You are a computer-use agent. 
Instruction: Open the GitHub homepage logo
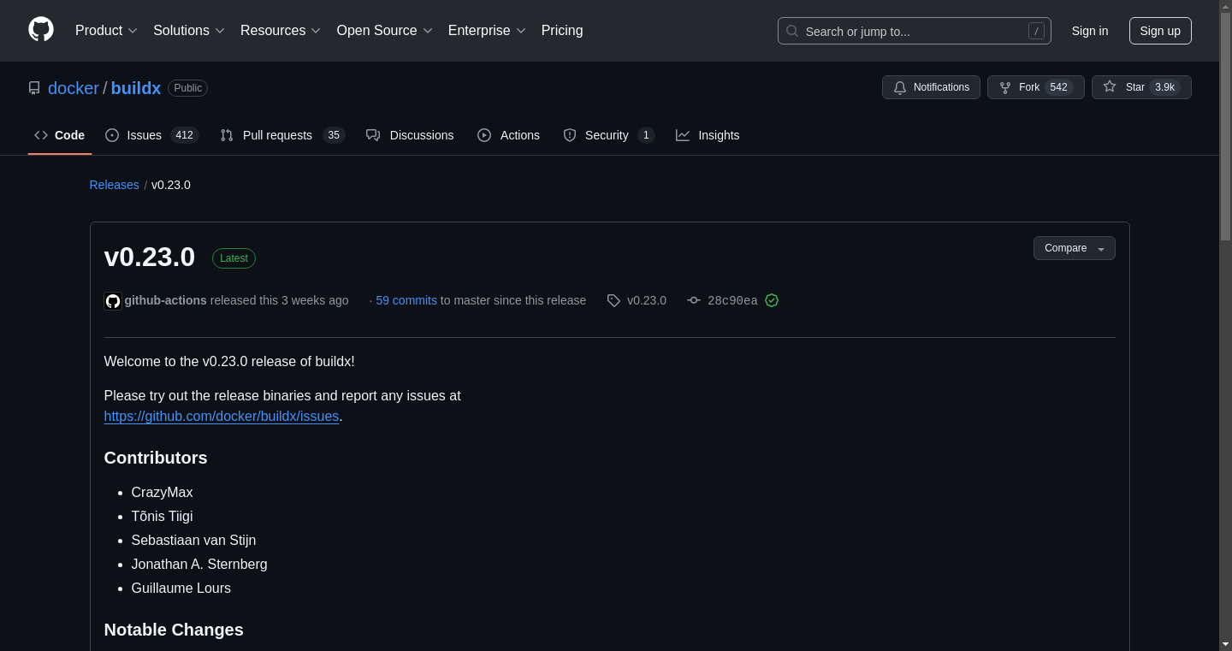tap(41, 30)
